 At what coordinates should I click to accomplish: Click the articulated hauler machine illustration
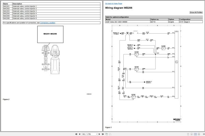(51, 60)
